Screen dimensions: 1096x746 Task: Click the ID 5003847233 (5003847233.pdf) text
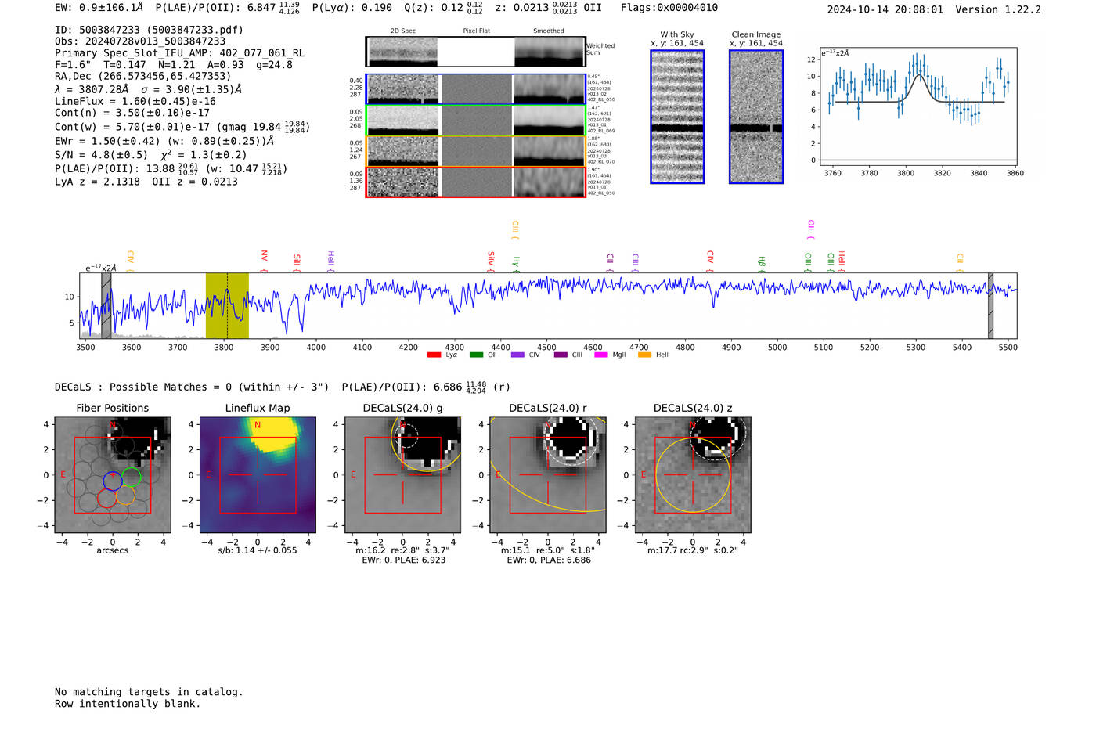[x=149, y=30]
